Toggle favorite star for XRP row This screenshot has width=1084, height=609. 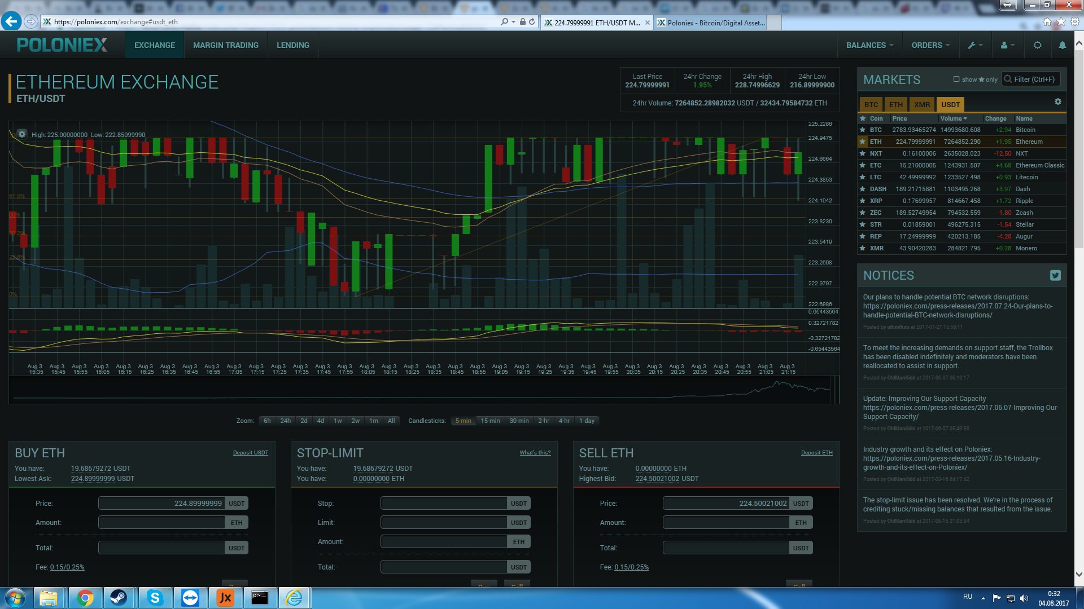click(862, 201)
